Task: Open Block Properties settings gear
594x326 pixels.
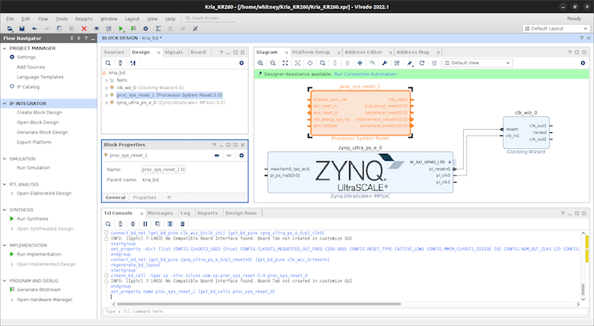Action: [x=242, y=155]
